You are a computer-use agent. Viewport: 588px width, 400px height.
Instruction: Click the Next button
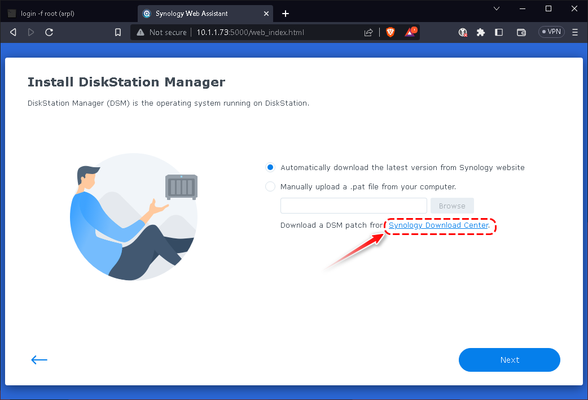pyautogui.click(x=509, y=360)
